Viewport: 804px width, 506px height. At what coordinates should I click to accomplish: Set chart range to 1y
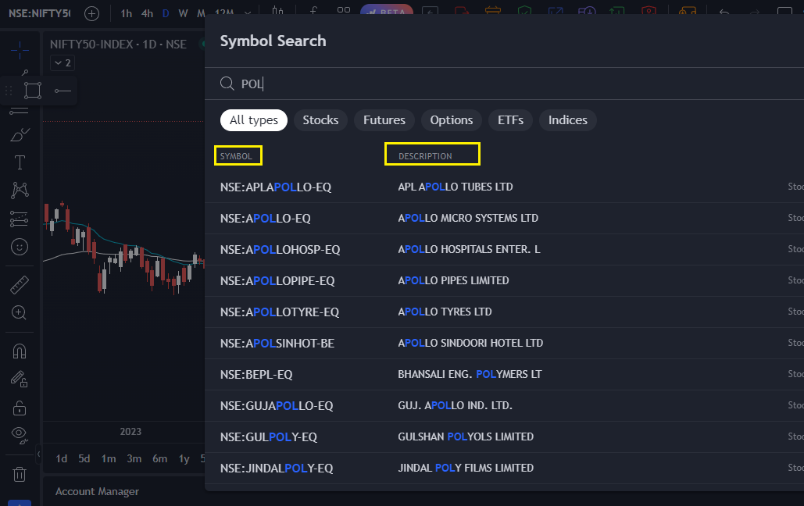coord(184,458)
